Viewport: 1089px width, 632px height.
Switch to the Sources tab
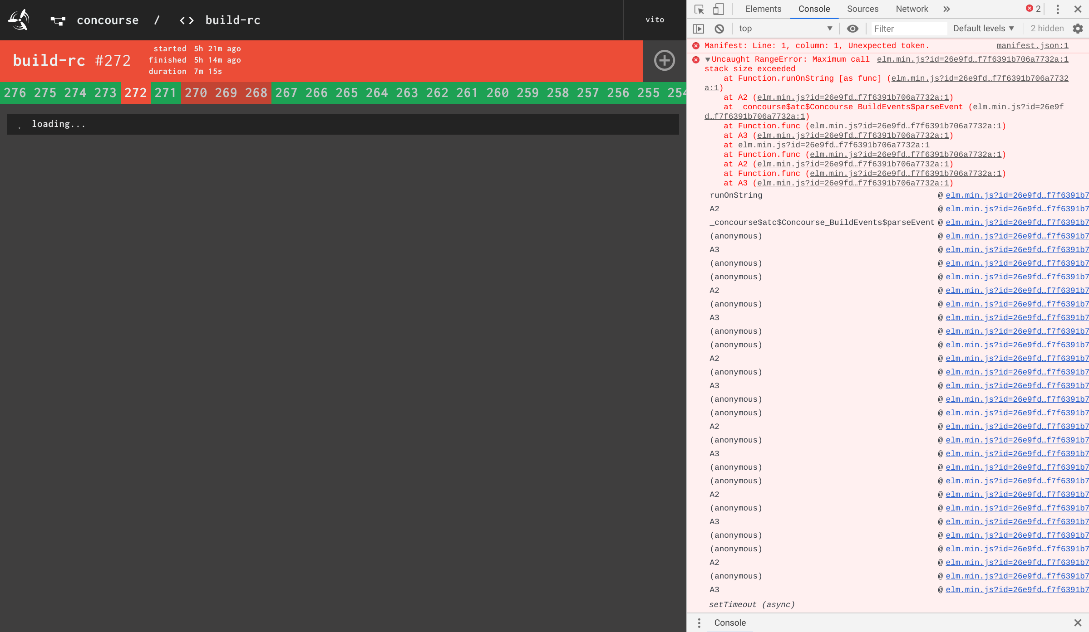pos(862,9)
